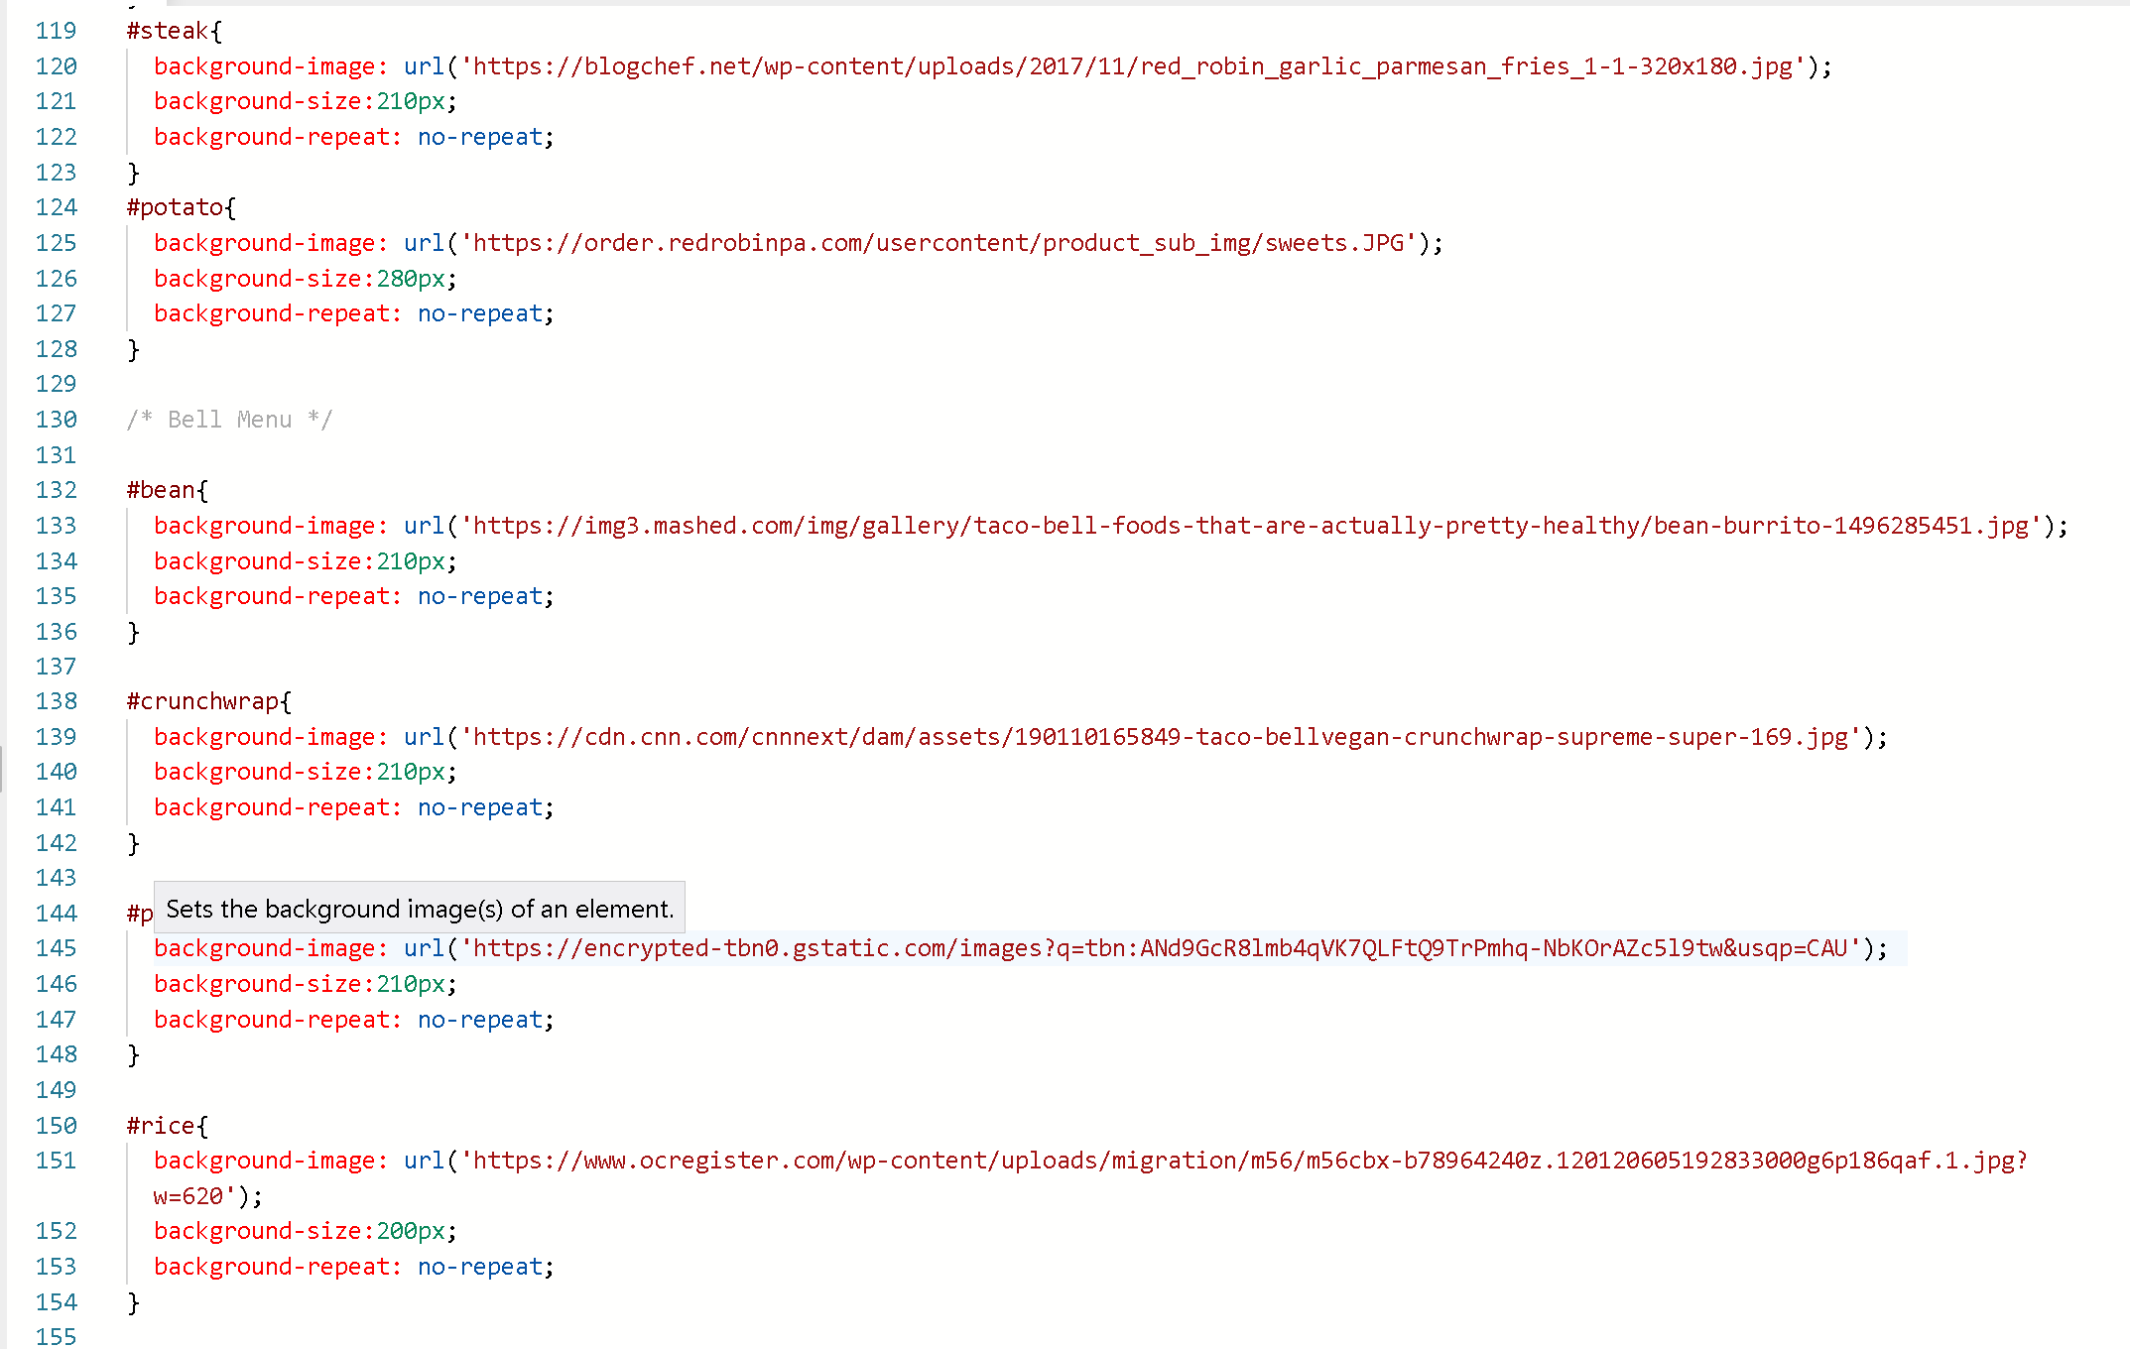This screenshot has height=1349, width=2130.
Task: Place cursor on the #bean selector
Action: click(x=162, y=490)
